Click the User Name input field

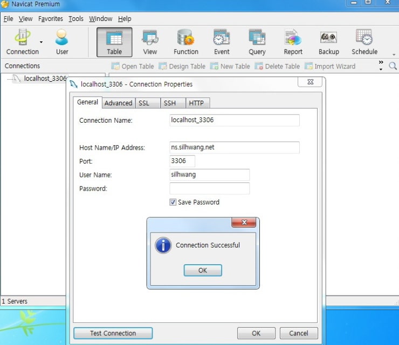coord(209,175)
